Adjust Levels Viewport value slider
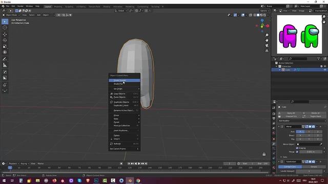Viewport: 328px width, 184px height. 309,171
